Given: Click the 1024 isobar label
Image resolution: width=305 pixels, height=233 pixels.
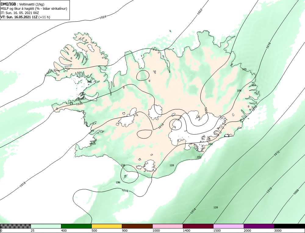Looking at the screenshot, I should [103, 17].
